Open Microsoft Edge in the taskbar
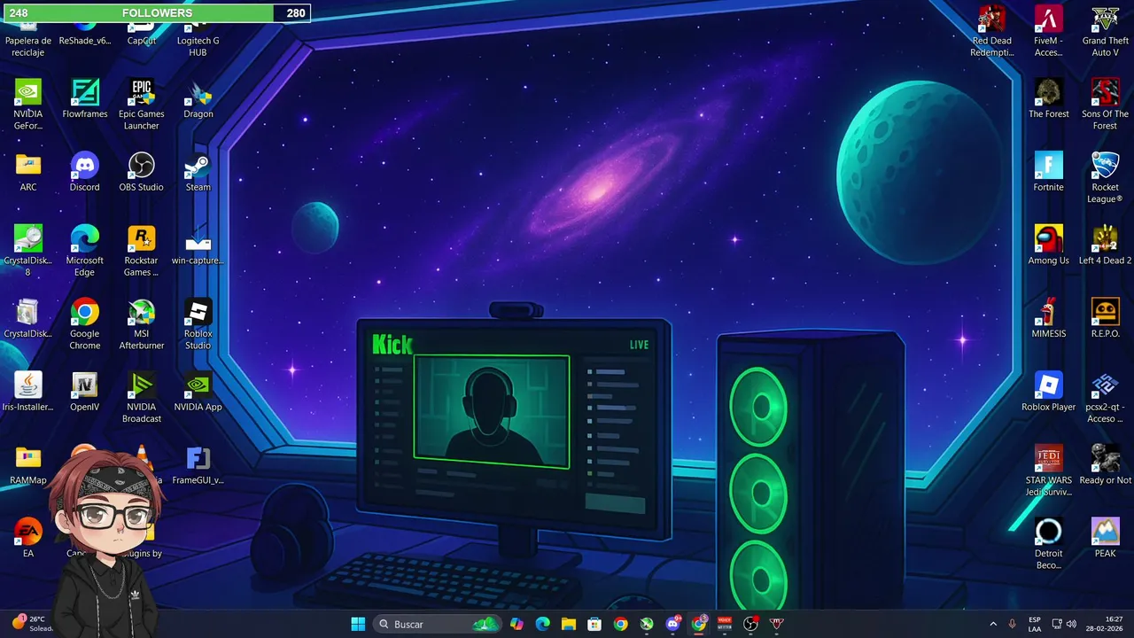The image size is (1134, 638). coord(542,624)
